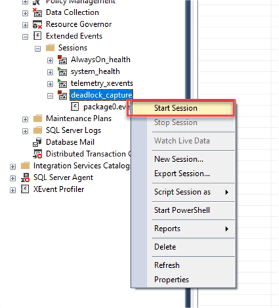Click the Extended Events node icon
Image resolution: width=279 pixels, height=308 pixels.
[x=38, y=36]
